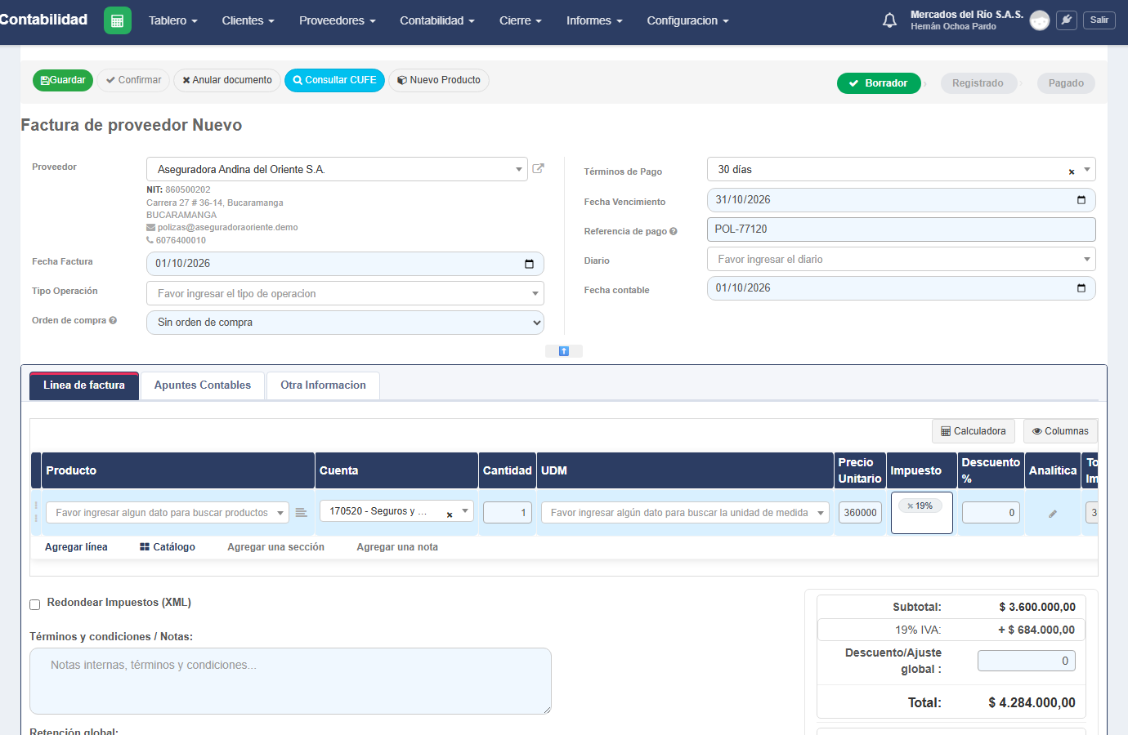The width and height of the screenshot is (1128, 735).
Task: Open the Proveedores menu
Action: [337, 20]
